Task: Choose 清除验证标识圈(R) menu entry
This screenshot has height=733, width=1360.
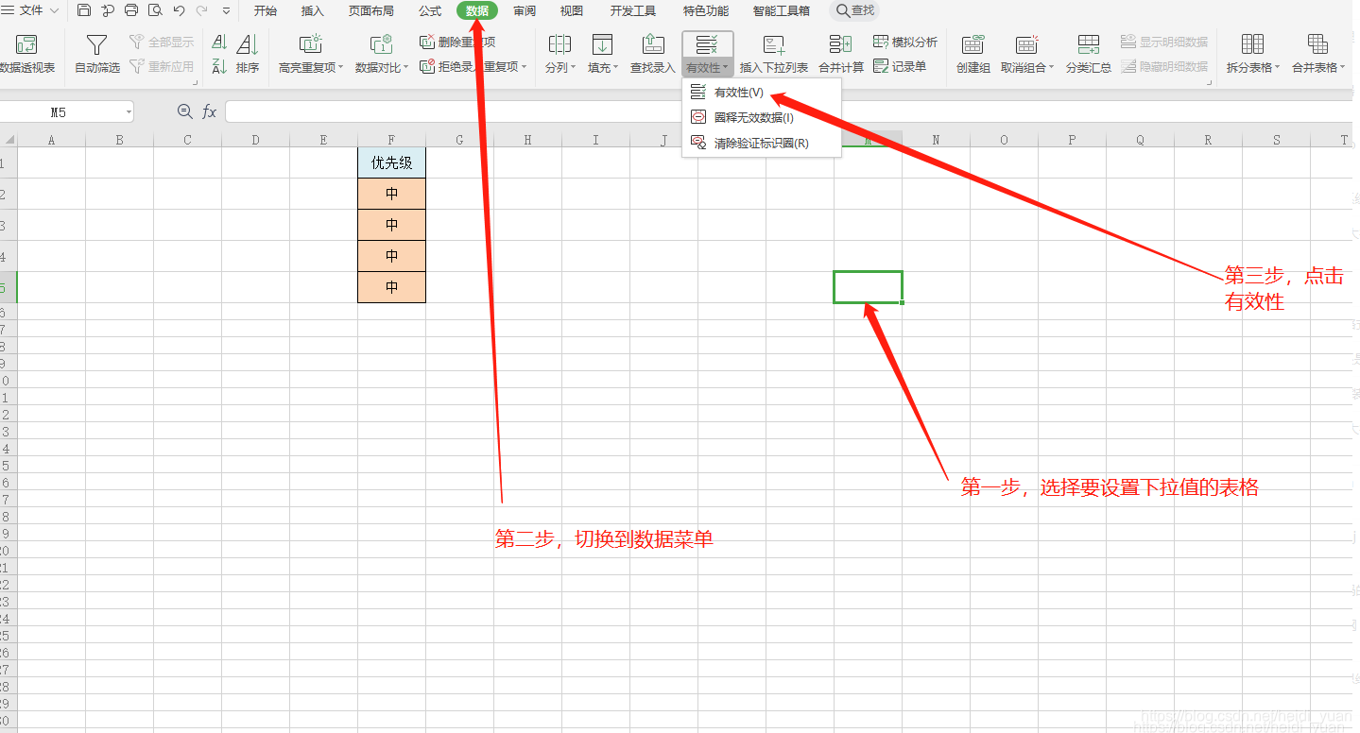Action: coord(761,144)
